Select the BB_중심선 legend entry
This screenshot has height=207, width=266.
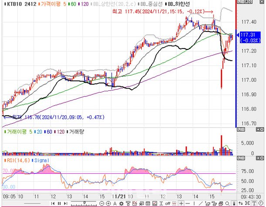click(150, 4)
